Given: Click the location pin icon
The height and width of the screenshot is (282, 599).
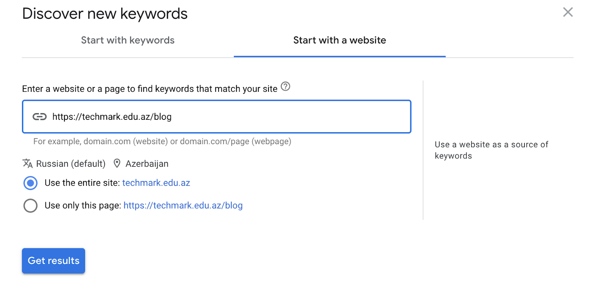Looking at the screenshot, I should pyautogui.click(x=117, y=163).
